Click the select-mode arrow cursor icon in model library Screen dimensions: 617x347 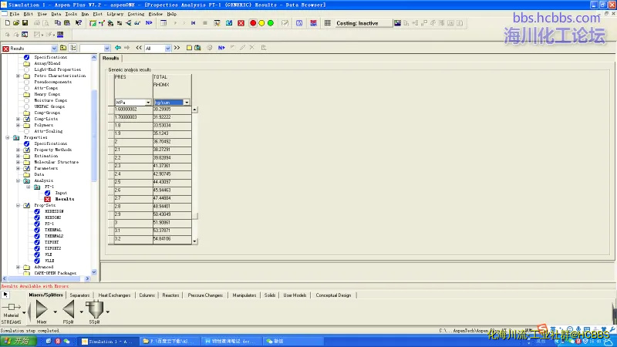tap(5, 295)
